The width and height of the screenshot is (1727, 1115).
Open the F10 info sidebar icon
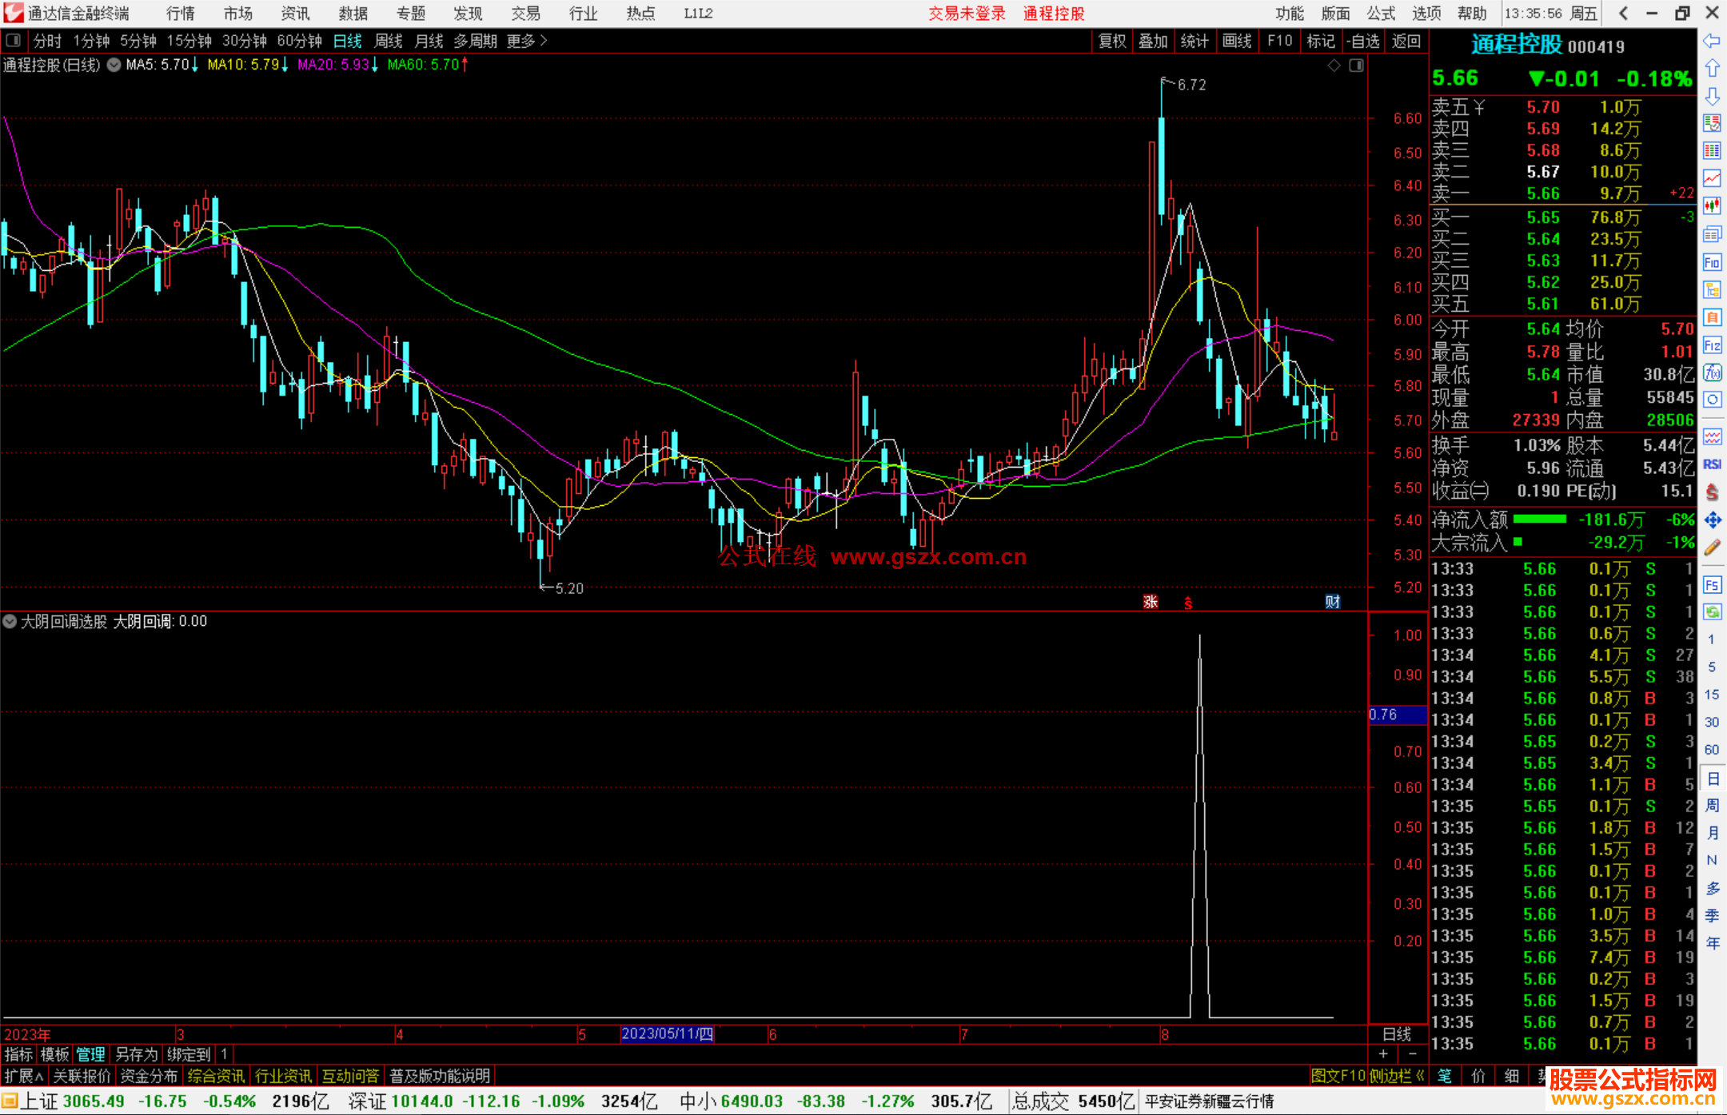[1712, 262]
